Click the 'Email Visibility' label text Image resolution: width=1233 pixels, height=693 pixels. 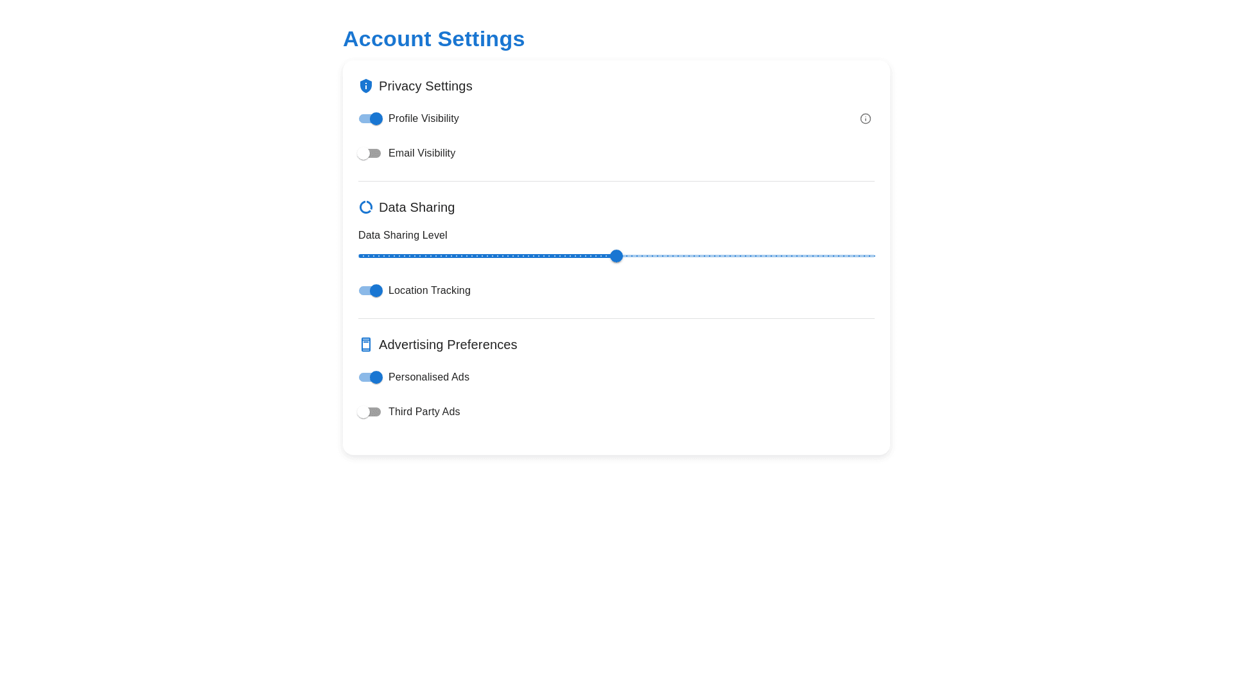coord(421,153)
